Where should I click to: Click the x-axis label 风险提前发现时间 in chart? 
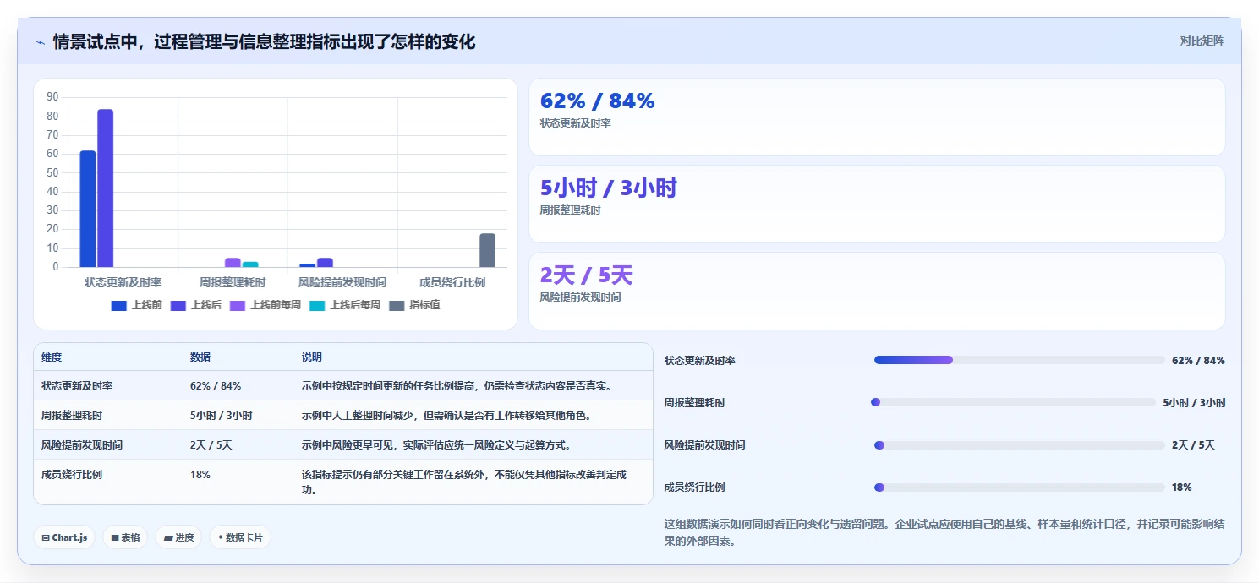point(342,282)
